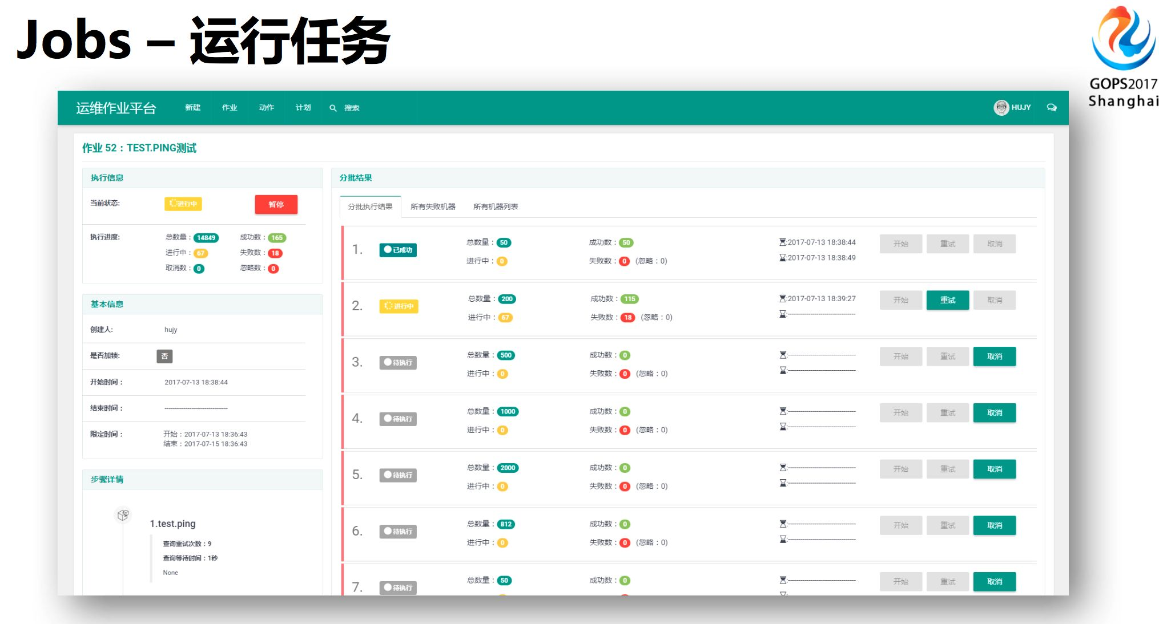Switch to the 所有机器列表 tab
This screenshot has width=1159, height=624.
[496, 206]
